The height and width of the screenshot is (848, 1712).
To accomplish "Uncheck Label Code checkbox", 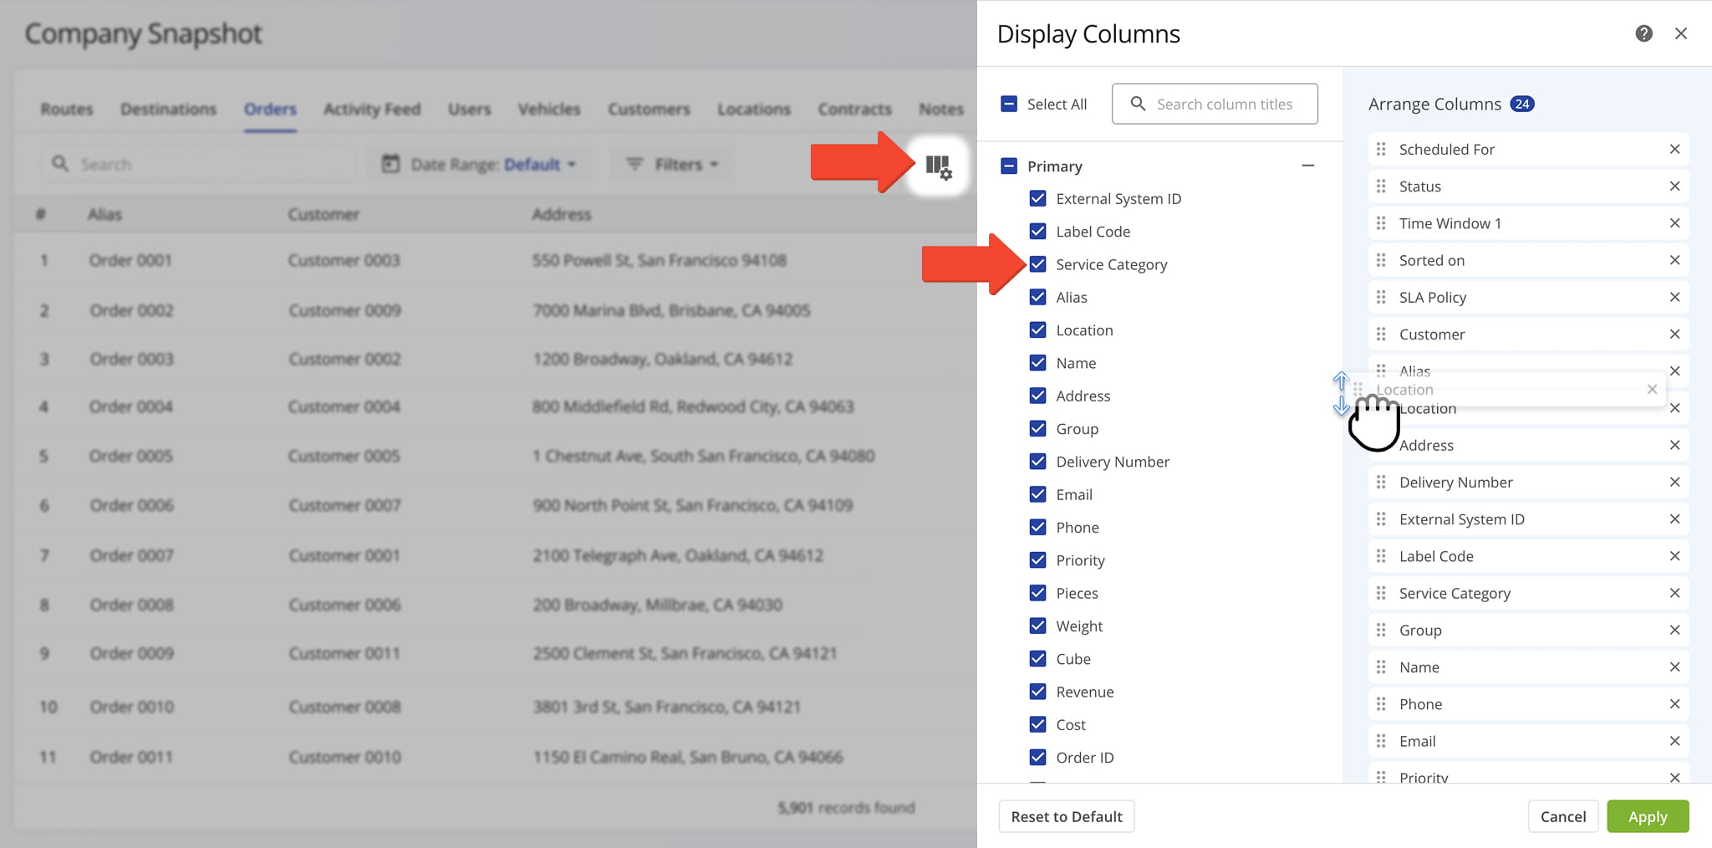I will [1037, 231].
